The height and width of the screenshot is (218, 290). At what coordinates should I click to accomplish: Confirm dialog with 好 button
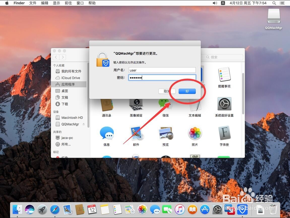coord(187,91)
